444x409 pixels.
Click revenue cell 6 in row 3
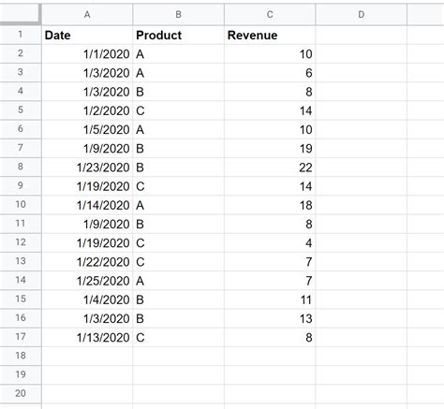click(x=270, y=73)
